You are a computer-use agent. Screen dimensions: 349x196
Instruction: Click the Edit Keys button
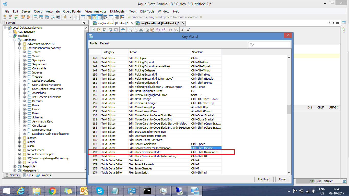coord(264,179)
